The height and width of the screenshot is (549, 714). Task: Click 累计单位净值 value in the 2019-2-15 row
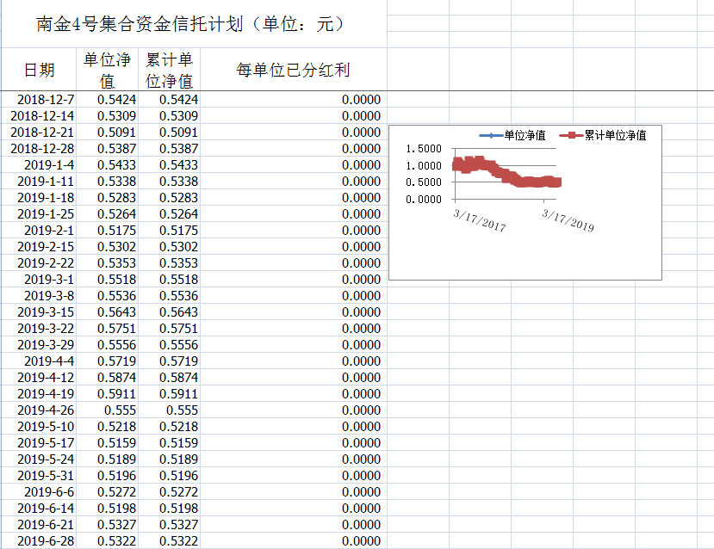(169, 246)
